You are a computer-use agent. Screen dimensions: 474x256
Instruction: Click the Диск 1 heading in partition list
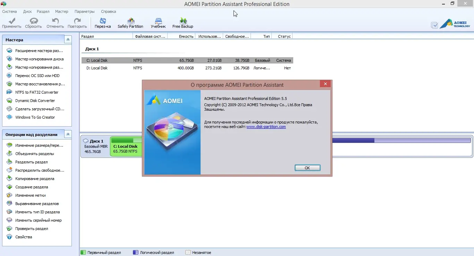pyautogui.click(x=92, y=49)
